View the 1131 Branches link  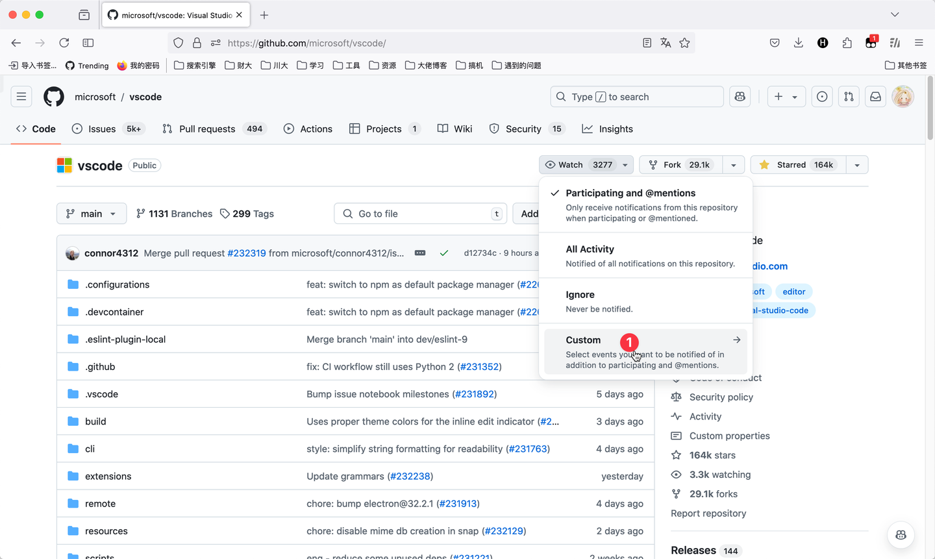coord(174,214)
